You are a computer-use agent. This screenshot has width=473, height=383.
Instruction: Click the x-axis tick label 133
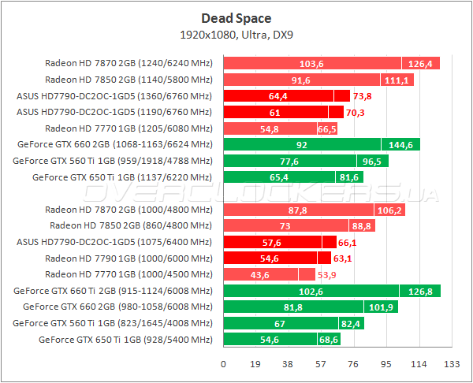point(452,364)
